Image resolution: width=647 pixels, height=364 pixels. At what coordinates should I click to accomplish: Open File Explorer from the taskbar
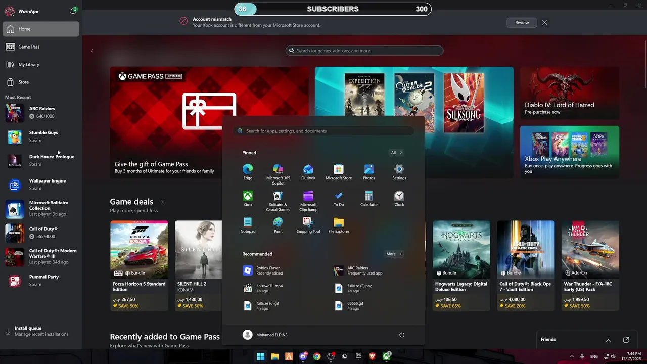click(x=275, y=356)
